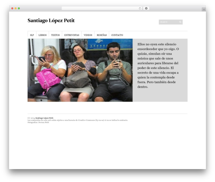
Task: Reload the page with the refresh icon
Action: tap(140, 9)
